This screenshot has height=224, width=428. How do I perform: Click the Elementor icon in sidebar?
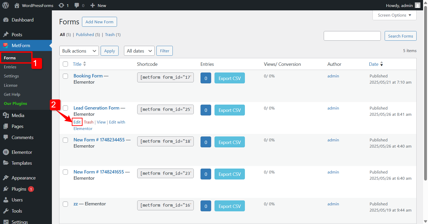6,152
